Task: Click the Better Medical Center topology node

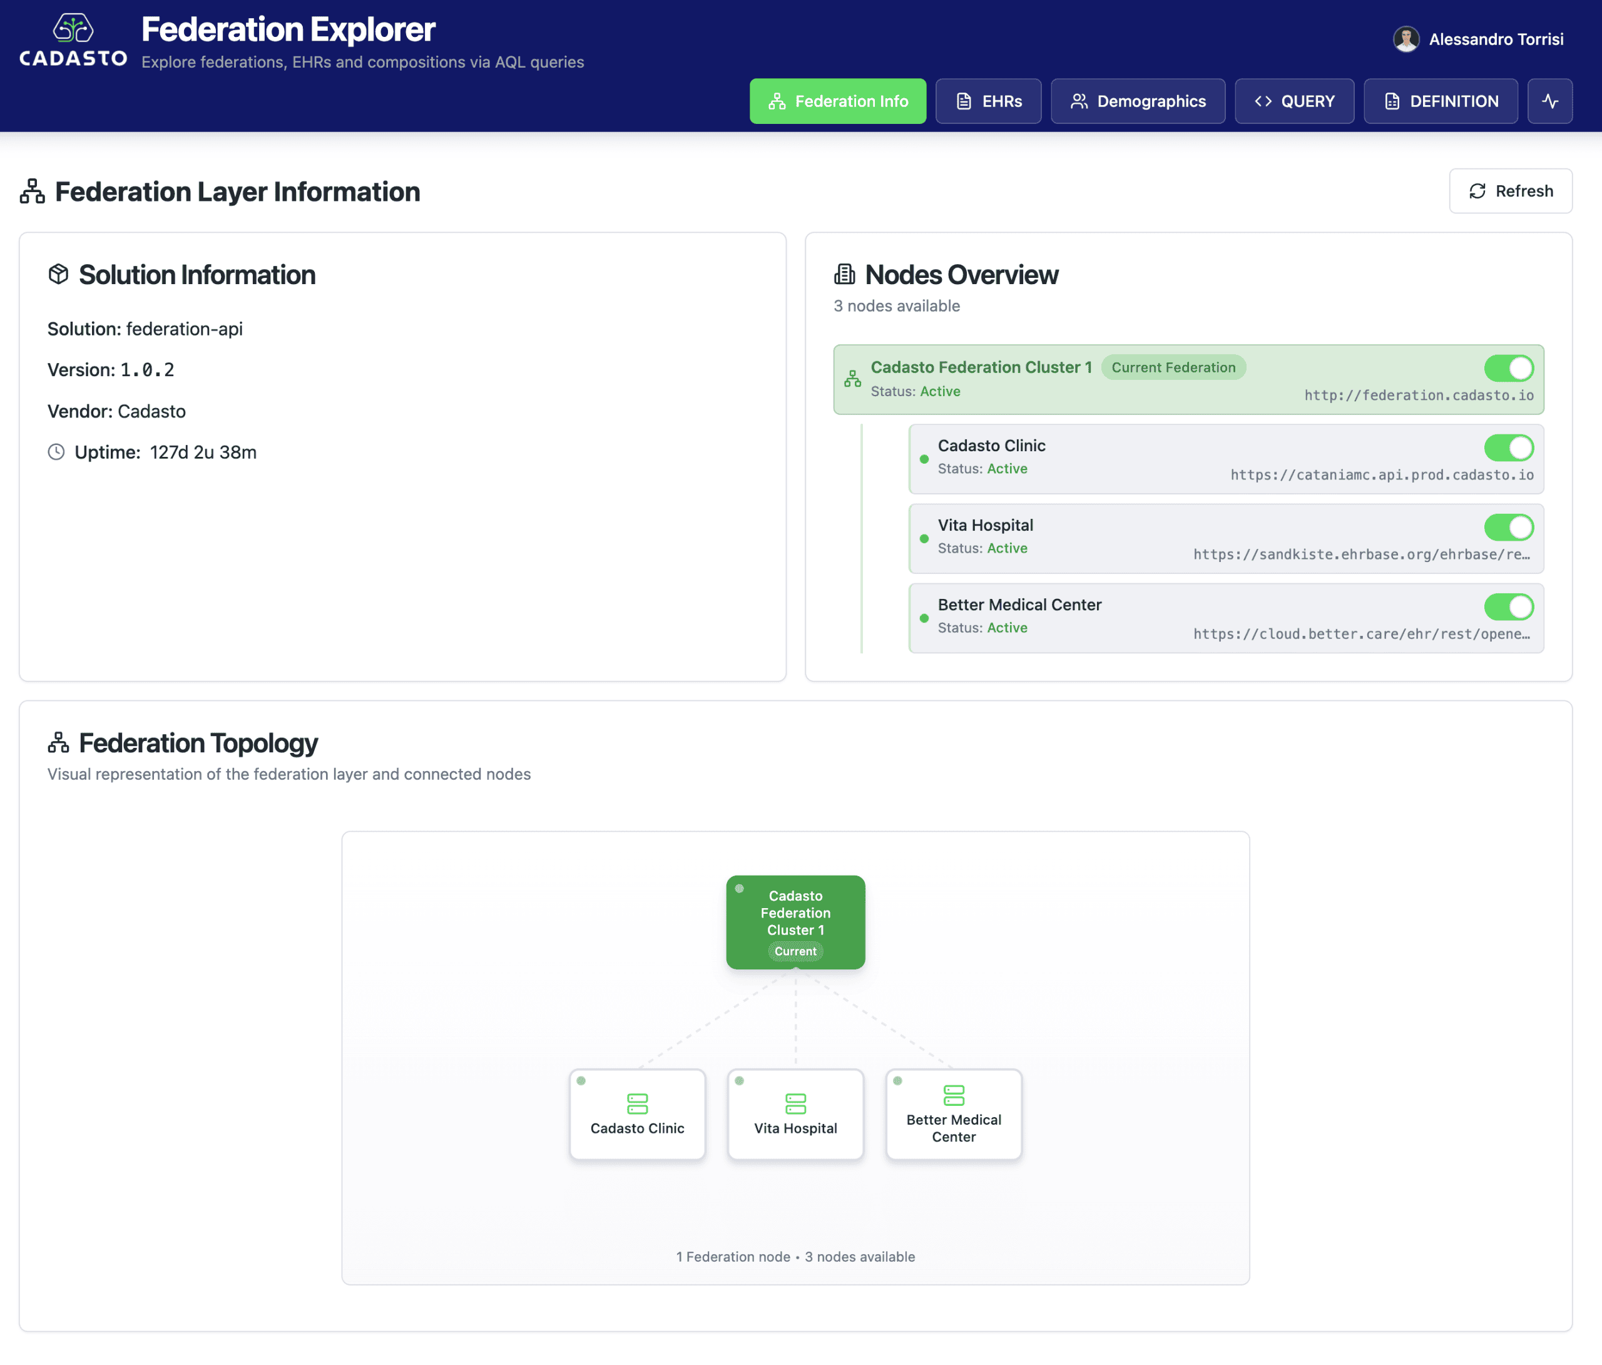Action: (x=953, y=1115)
